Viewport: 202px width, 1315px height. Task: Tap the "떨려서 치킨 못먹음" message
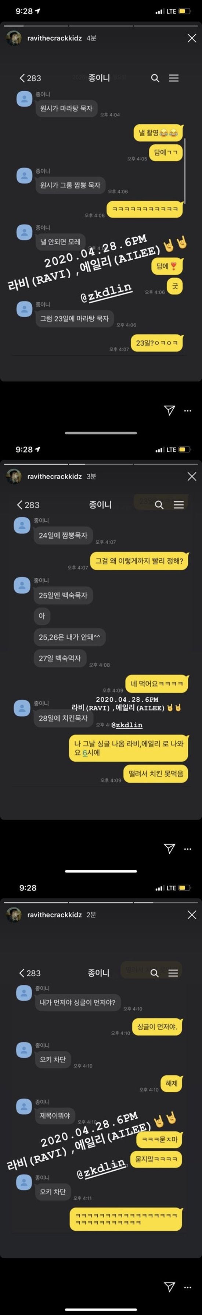pyautogui.click(x=156, y=773)
